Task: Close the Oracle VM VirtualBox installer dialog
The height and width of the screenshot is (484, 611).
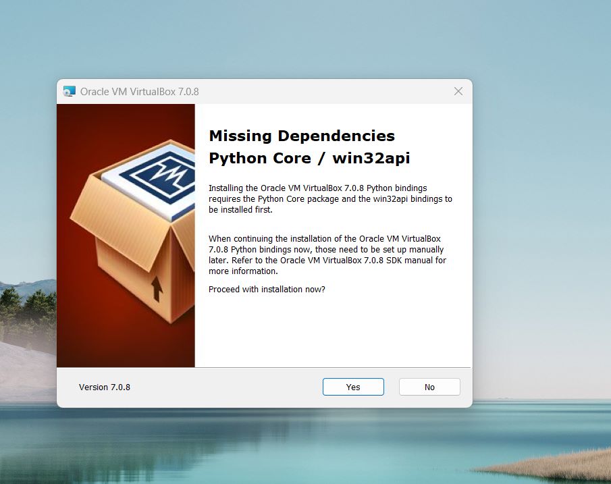Action: [x=458, y=91]
